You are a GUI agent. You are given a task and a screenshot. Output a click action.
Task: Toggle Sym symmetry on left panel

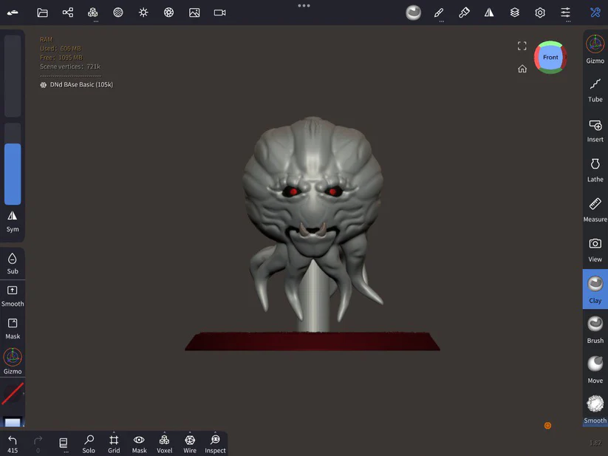point(13,222)
